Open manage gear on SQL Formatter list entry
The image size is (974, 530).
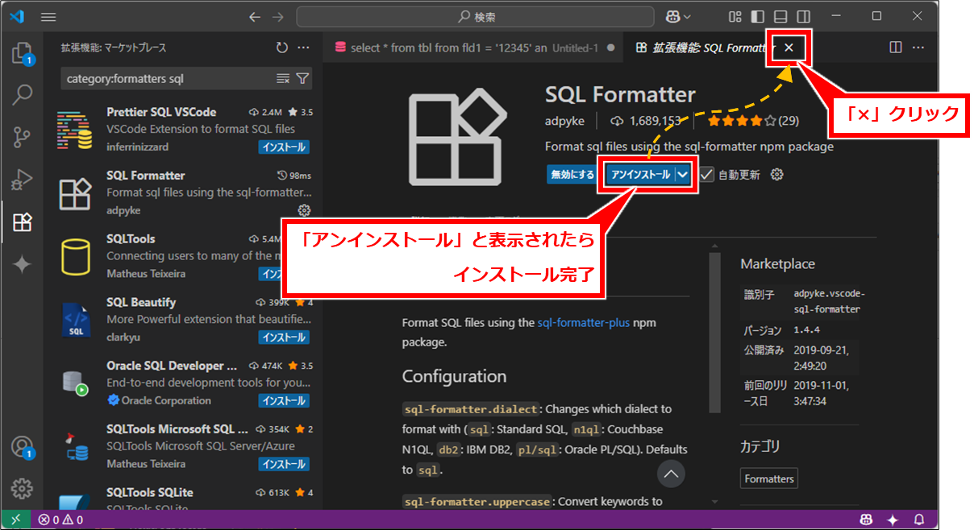click(304, 210)
